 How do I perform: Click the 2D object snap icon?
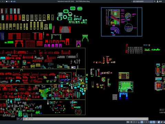coord(154,122)
